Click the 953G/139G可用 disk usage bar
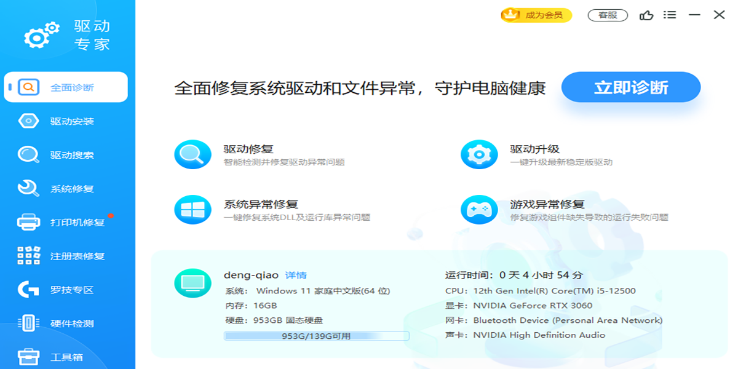Image resolution: width=738 pixels, height=369 pixels. coord(316,336)
